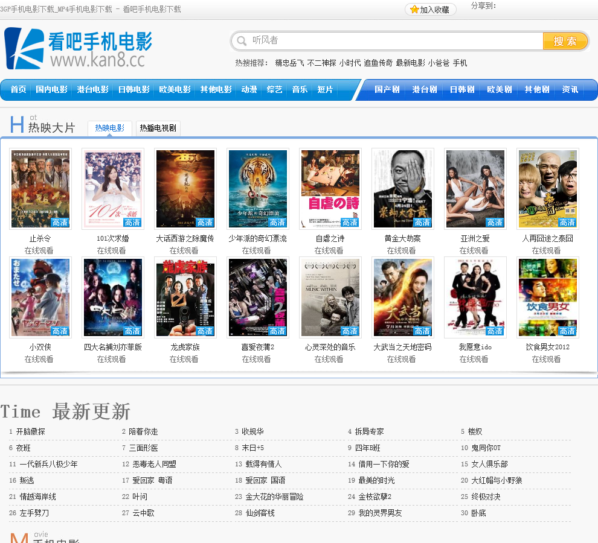Open the 饮食男女2012 movie poster
Image resolution: width=598 pixels, height=543 pixels.
coord(548,297)
